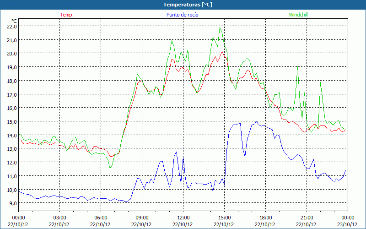Click the green windchill peak near 15:00
This screenshot has height=229, width=366.
(x=220, y=27)
